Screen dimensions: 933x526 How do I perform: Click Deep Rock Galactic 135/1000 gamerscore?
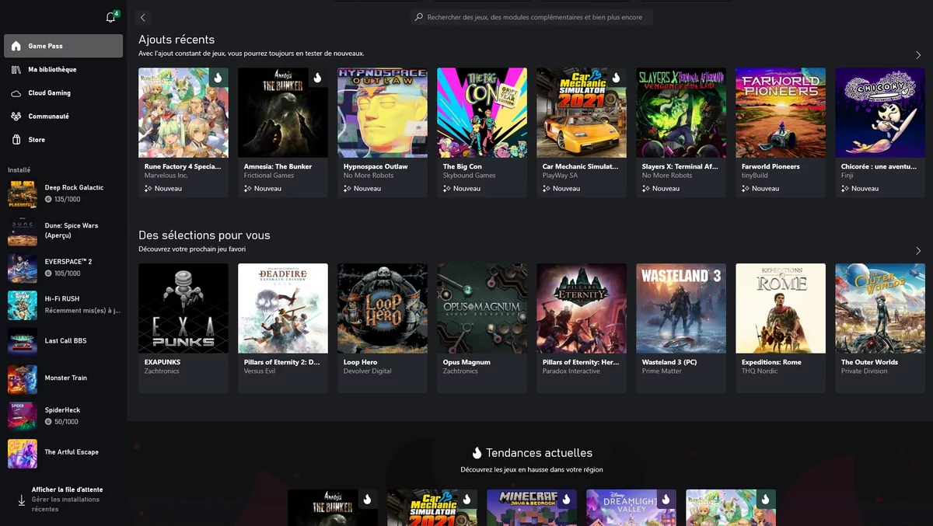[63, 200]
